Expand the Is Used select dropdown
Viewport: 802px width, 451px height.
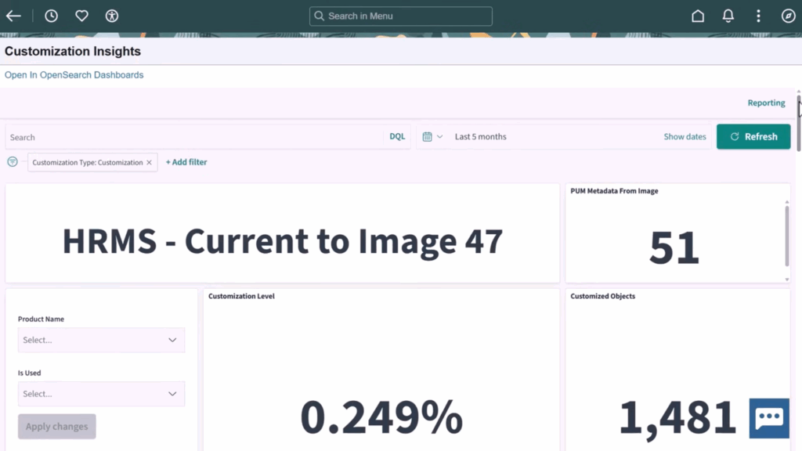(101, 394)
